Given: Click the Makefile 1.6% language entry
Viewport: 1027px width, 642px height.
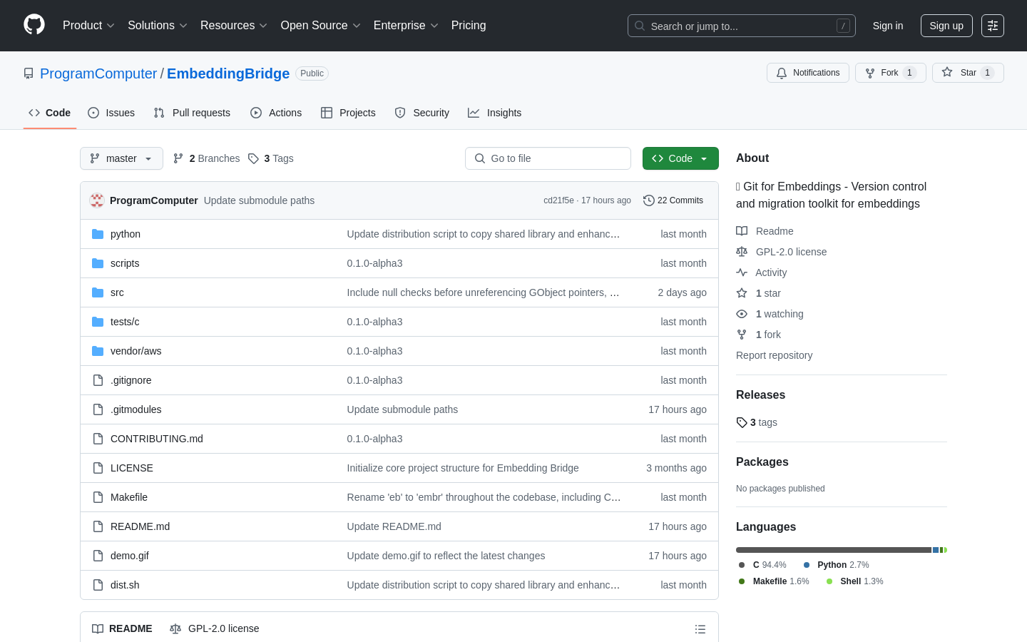Looking at the screenshot, I should coord(774,581).
